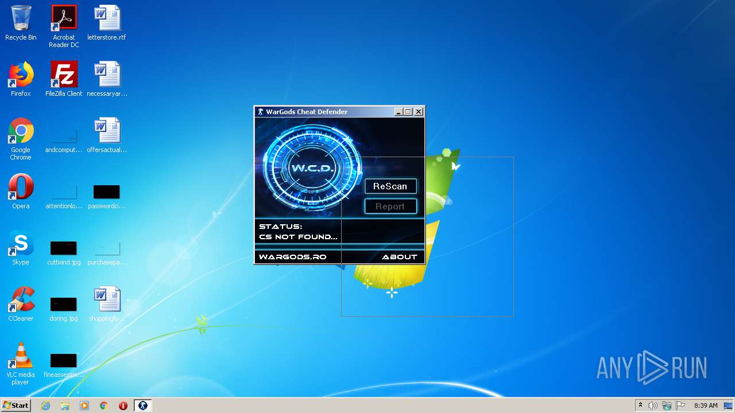
Task: Launch VLC media player shortcut
Action: (x=21, y=364)
